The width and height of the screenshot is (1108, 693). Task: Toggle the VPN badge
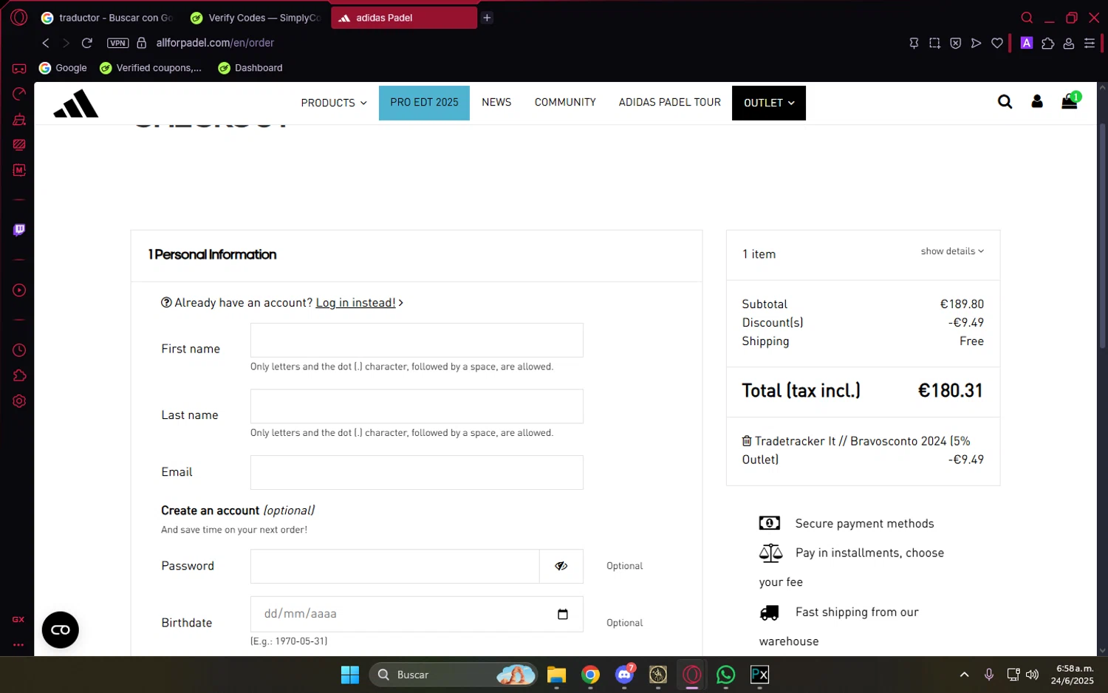[118, 43]
